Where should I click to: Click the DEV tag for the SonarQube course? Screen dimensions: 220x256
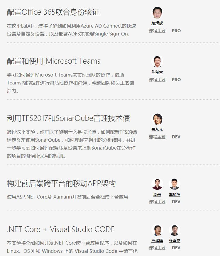tap(176, 137)
